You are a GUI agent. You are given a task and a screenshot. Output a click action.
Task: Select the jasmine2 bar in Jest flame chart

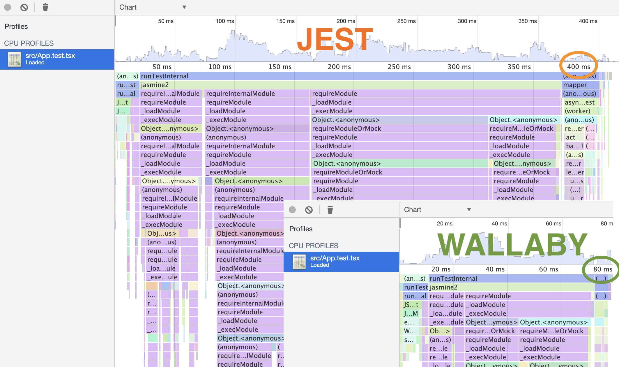point(350,85)
